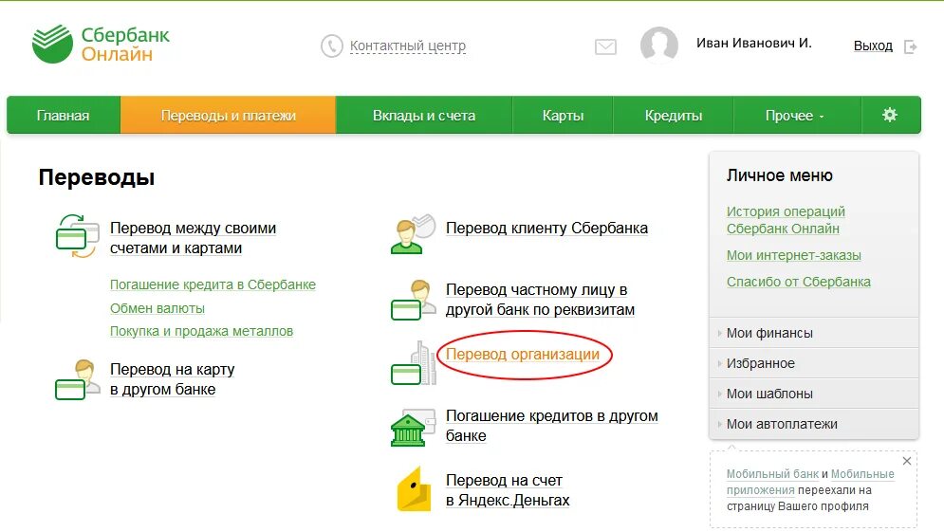Click the icon for transfer between own accounts
Viewport: 944px width, 532px height.
[x=77, y=236]
